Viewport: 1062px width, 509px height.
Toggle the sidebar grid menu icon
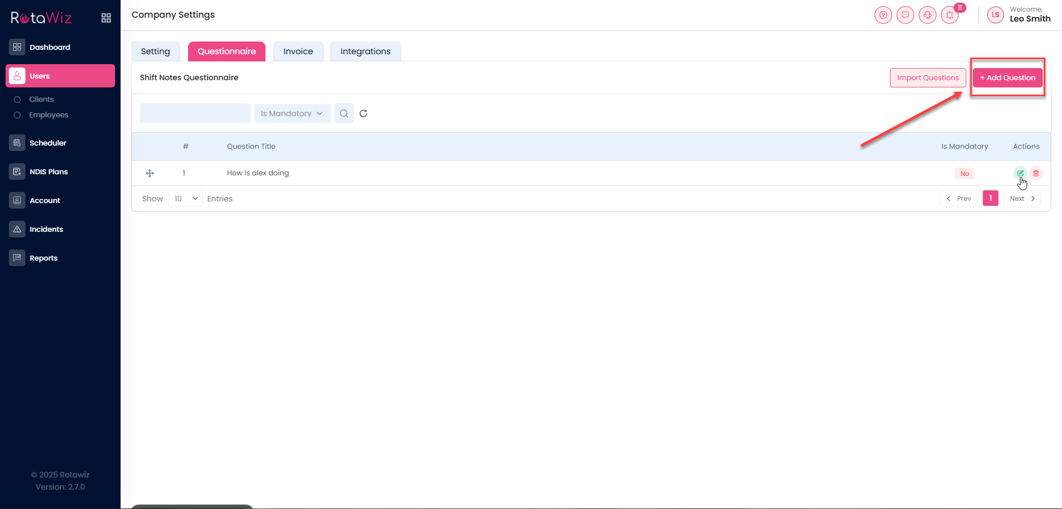(106, 18)
